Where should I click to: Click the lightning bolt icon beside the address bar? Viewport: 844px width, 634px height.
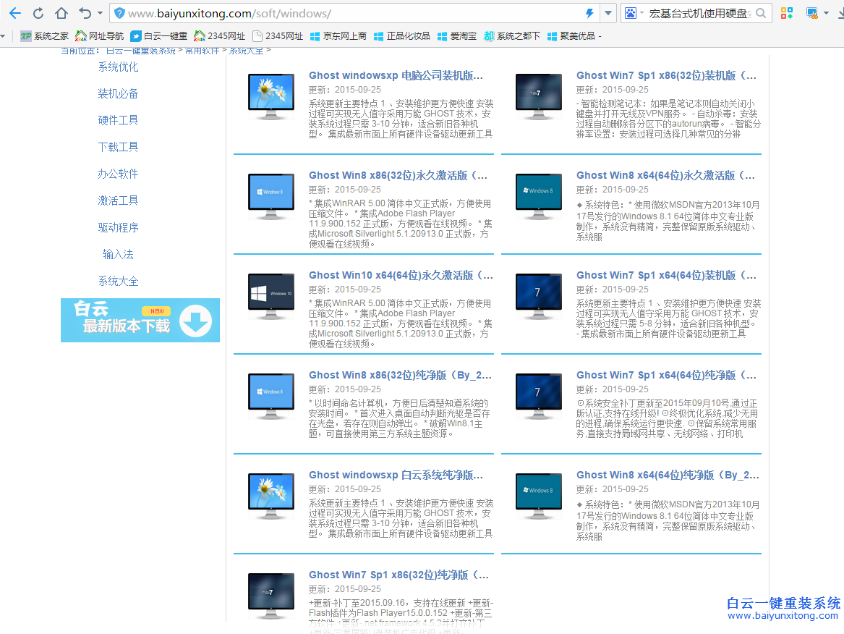pyautogui.click(x=589, y=12)
